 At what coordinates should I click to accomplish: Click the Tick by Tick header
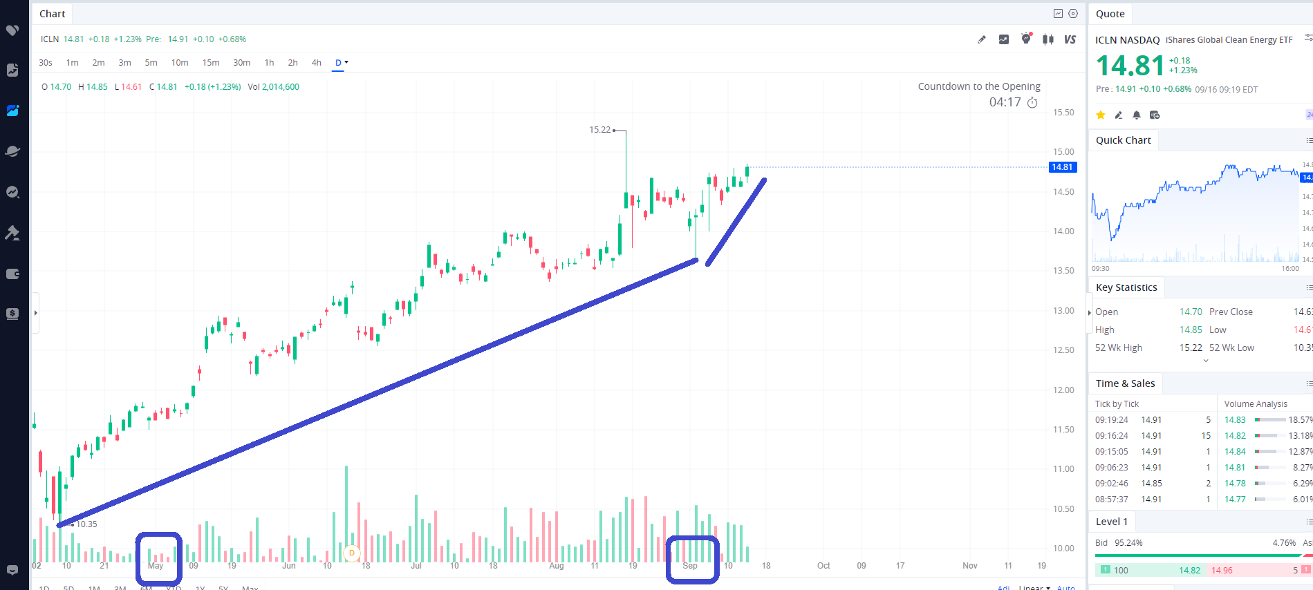tap(1117, 404)
